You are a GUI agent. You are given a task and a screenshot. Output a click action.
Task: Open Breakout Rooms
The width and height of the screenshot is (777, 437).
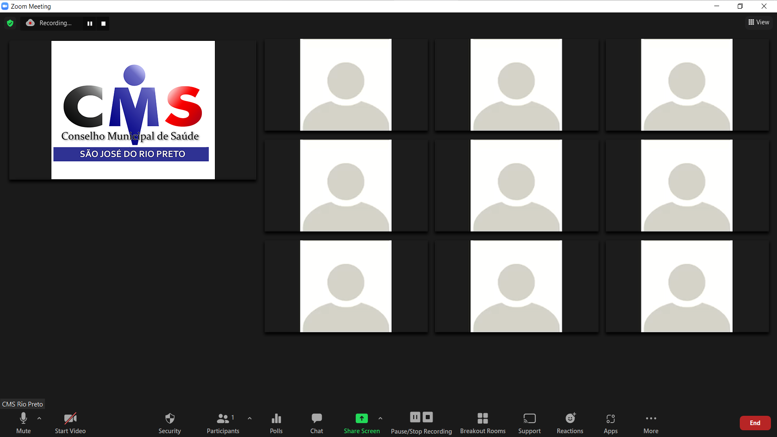483,423
